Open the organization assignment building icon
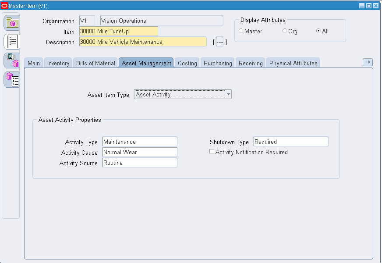Image resolution: width=382 pixels, height=263 pixels. point(12,60)
